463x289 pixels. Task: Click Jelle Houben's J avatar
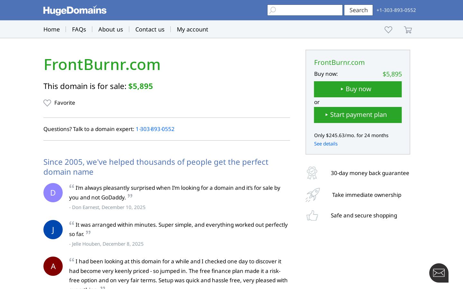[53, 230]
